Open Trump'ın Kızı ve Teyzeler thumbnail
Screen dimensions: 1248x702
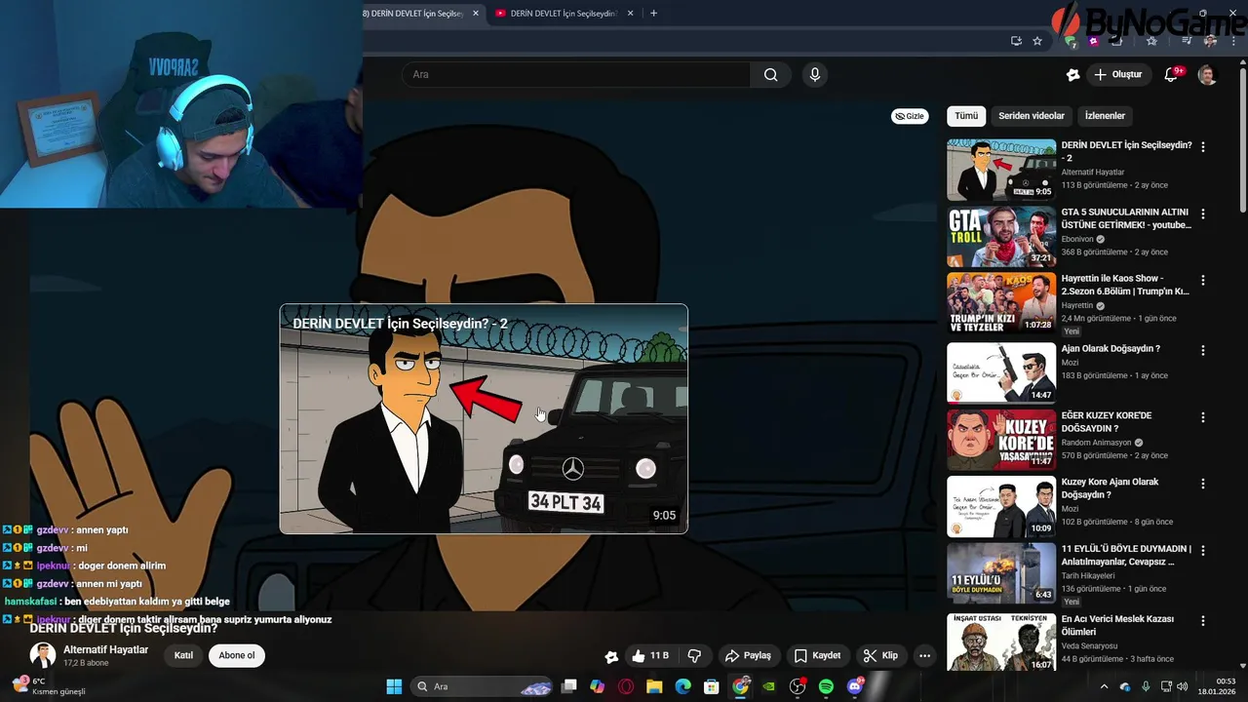1001,302
